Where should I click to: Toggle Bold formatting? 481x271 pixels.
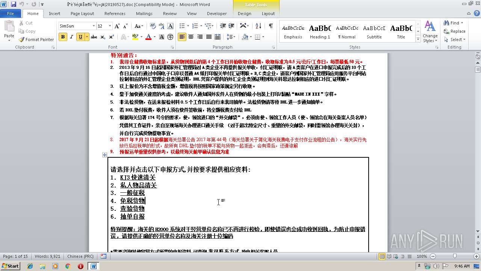tap(63, 37)
